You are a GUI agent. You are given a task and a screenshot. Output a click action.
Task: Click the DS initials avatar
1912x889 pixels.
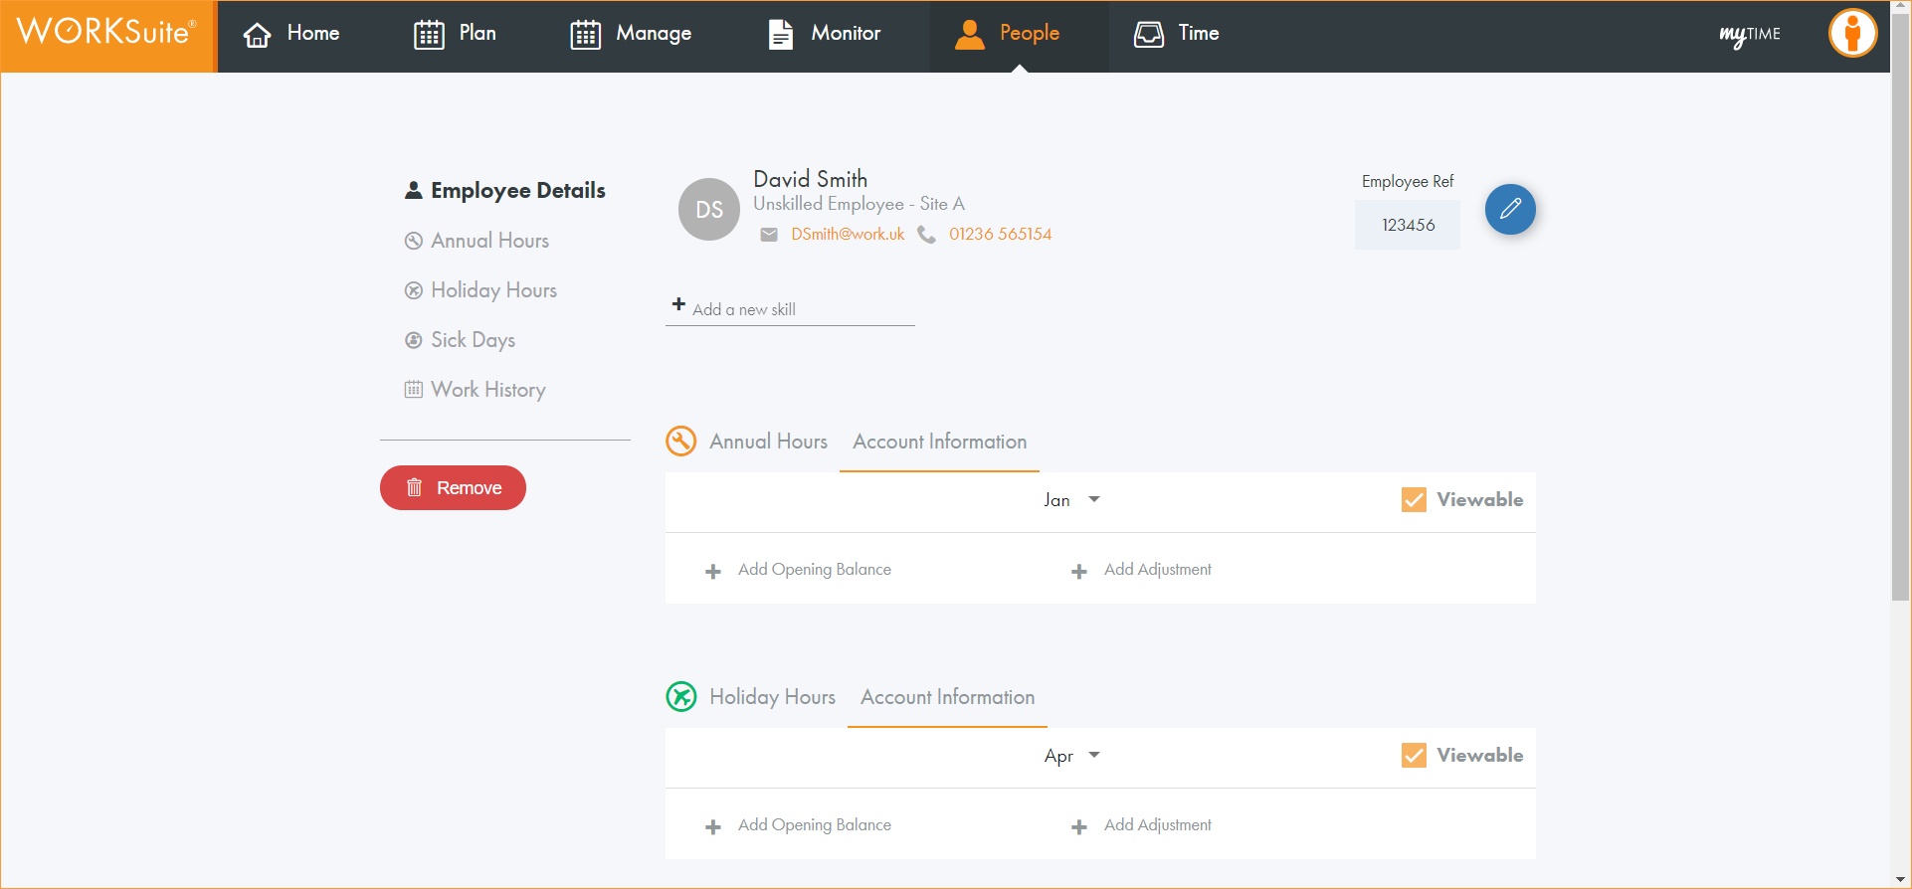[x=709, y=210]
